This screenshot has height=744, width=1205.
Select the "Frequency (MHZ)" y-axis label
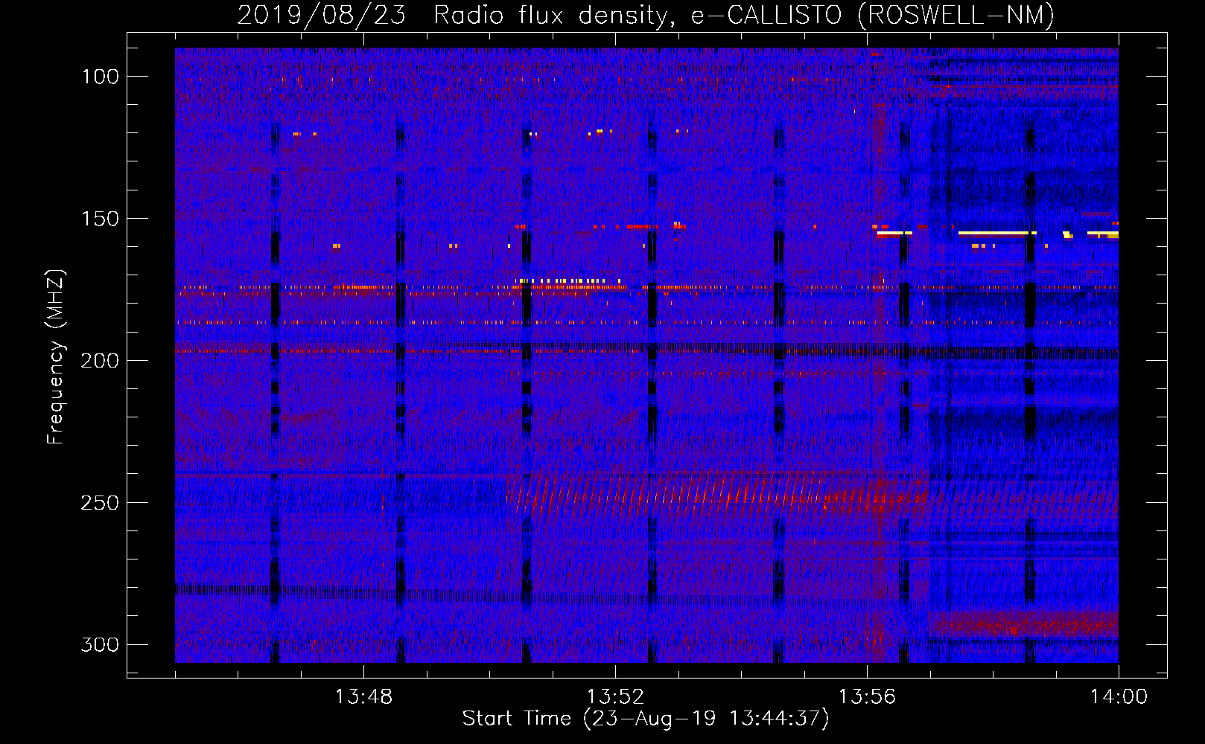pos(56,357)
